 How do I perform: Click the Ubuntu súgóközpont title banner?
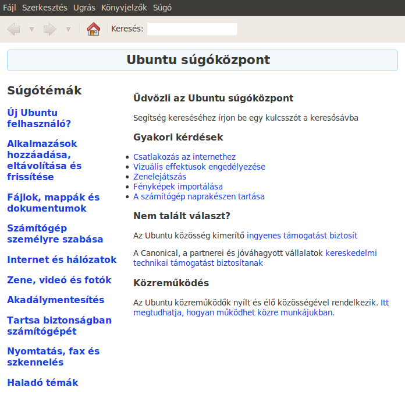click(x=202, y=60)
